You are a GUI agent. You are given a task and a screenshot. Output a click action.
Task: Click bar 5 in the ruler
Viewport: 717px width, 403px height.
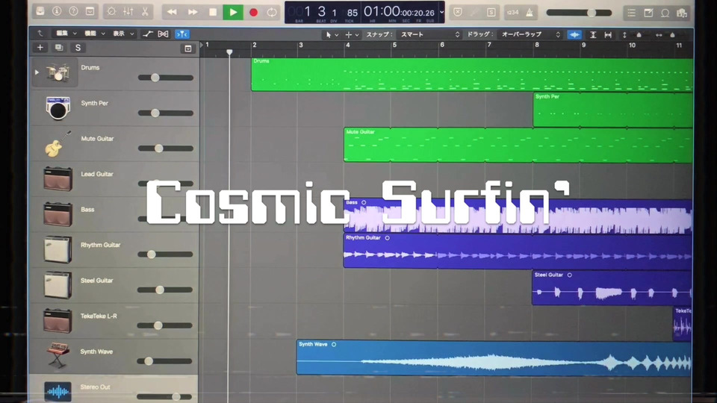point(394,46)
